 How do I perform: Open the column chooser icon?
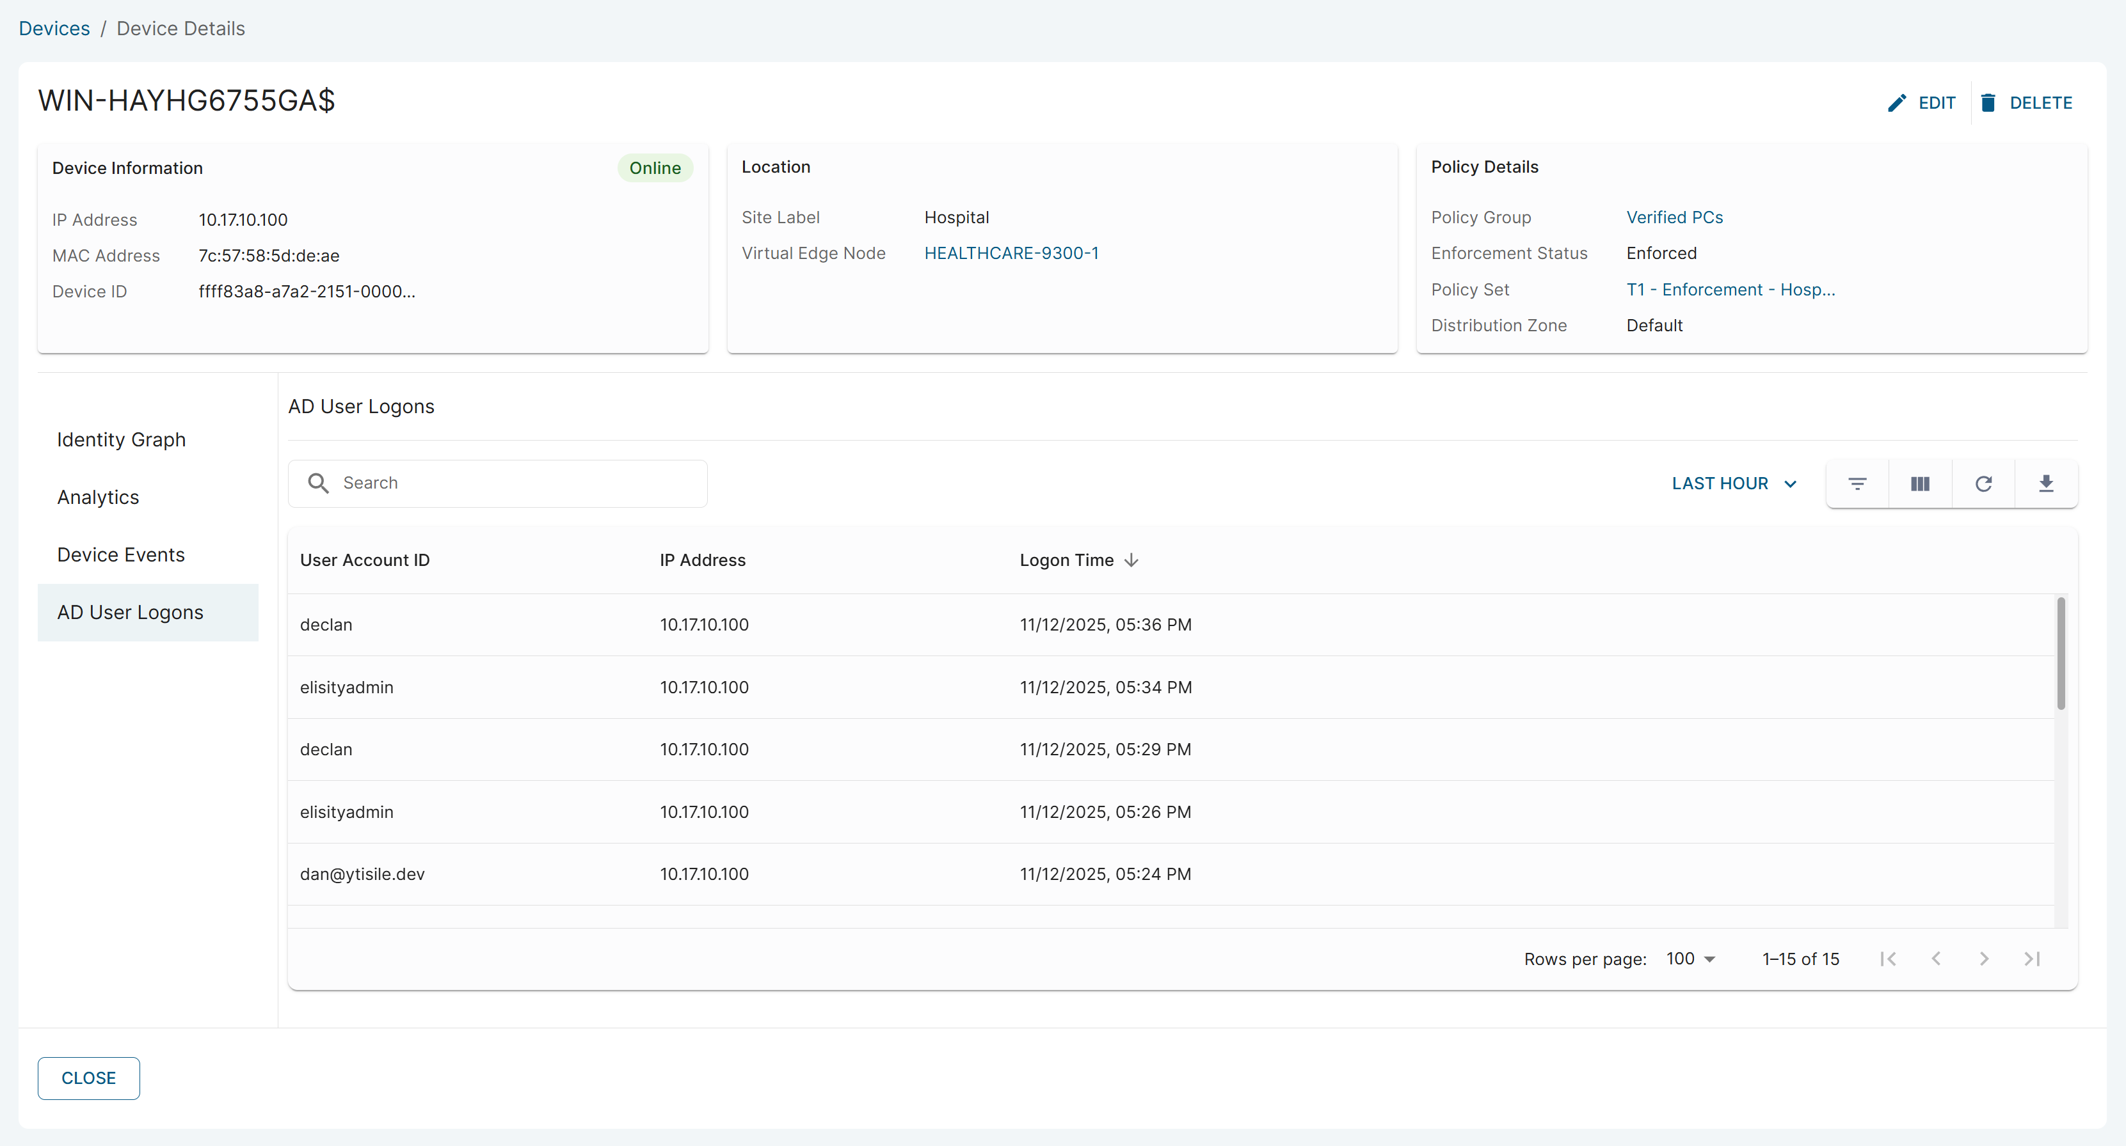(x=1920, y=484)
